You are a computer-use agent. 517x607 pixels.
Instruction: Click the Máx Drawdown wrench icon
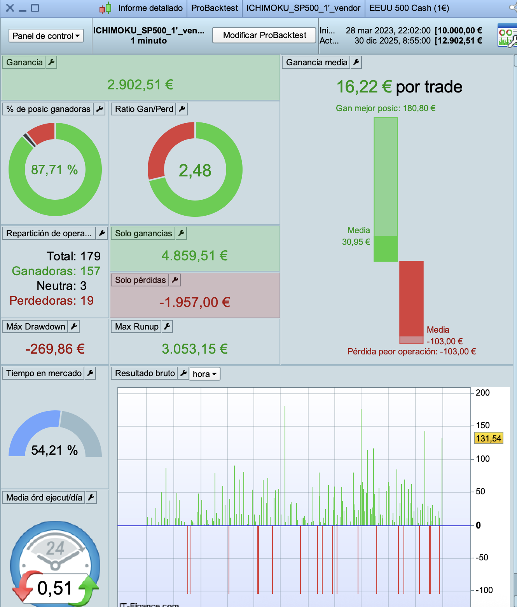(x=74, y=326)
